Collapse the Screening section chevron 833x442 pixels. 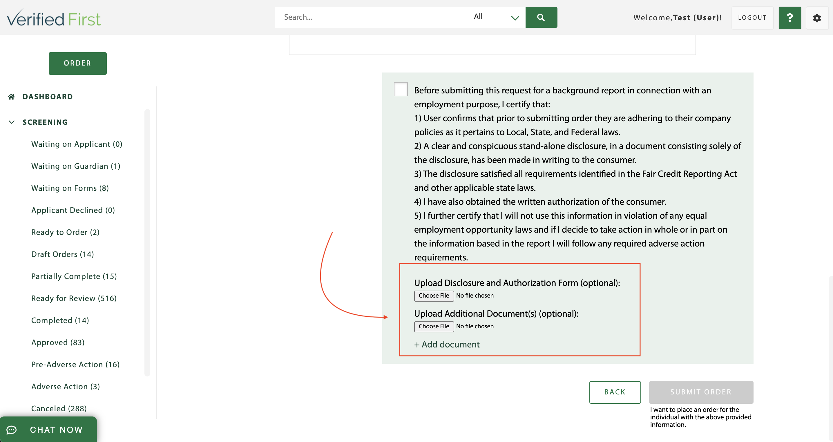point(12,122)
